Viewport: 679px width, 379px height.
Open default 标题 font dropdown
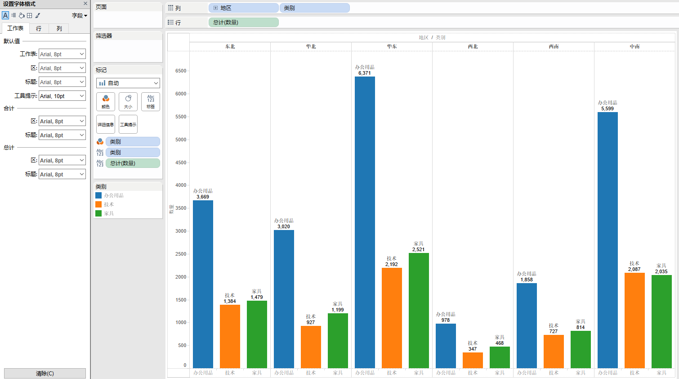(62, 82)
